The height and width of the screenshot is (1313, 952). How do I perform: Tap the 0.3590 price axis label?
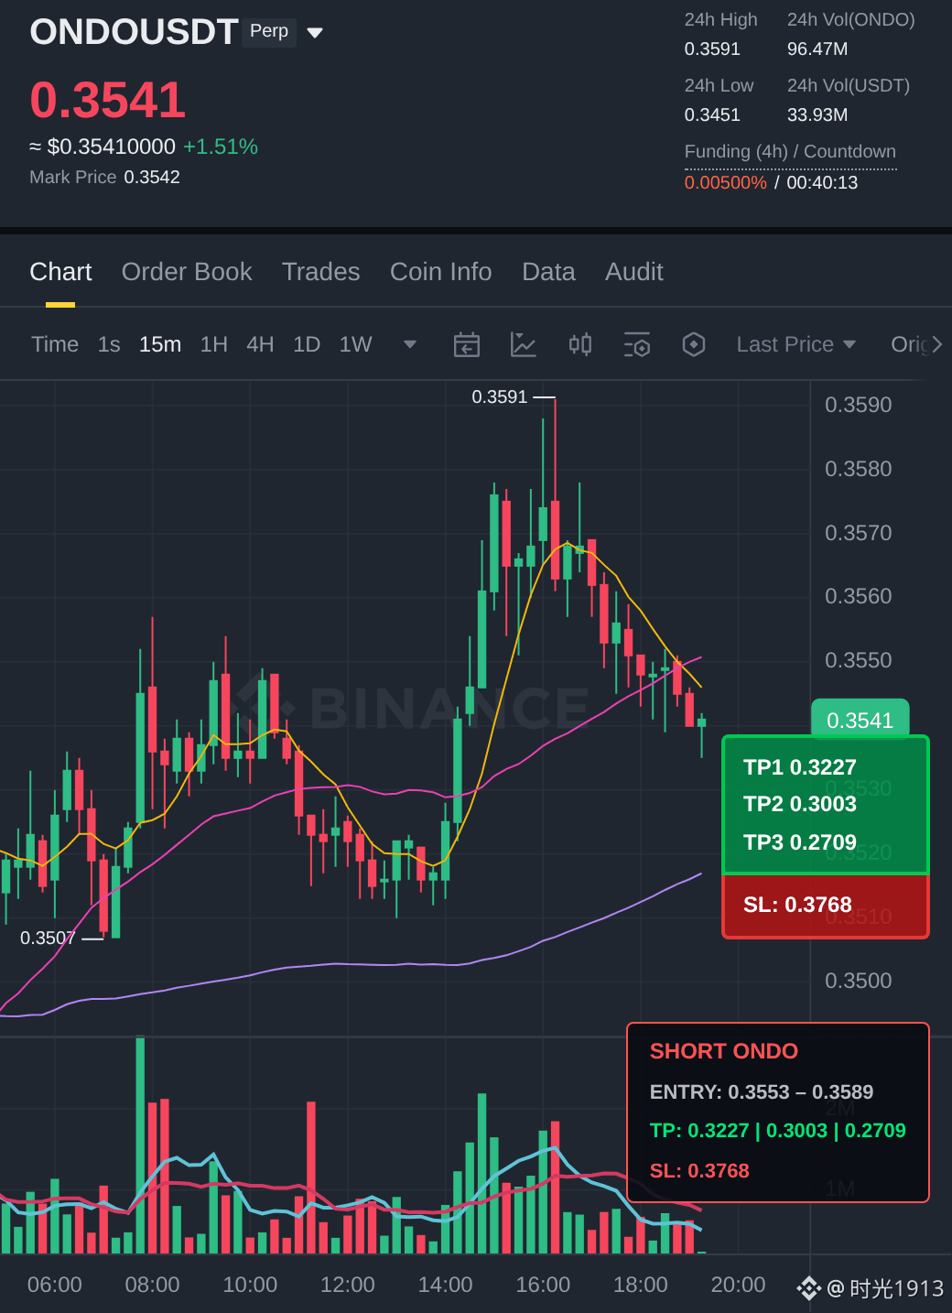coord(858,405)
